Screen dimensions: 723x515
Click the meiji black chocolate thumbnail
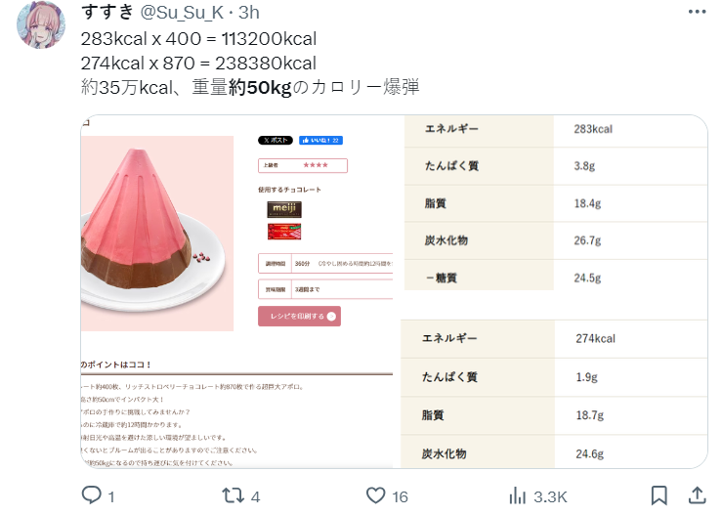[284, 209]
